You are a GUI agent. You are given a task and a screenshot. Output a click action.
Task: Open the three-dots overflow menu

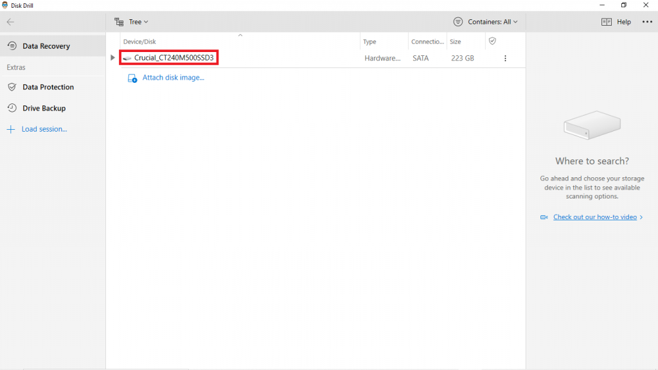point(647,21)
